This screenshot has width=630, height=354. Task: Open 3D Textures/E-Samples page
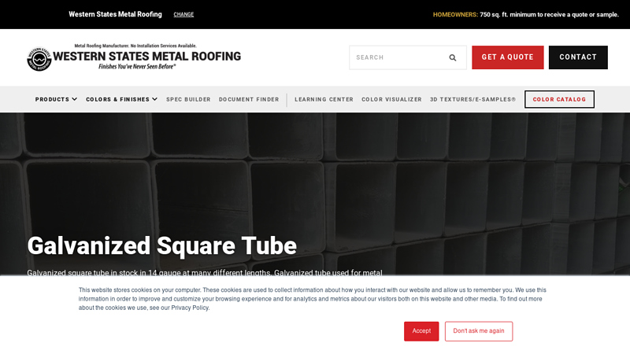coord(473,100)
